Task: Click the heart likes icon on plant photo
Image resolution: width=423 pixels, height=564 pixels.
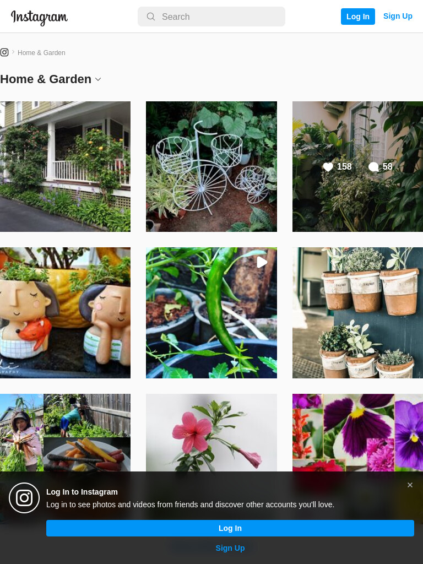Action: (x=328, y=167)
